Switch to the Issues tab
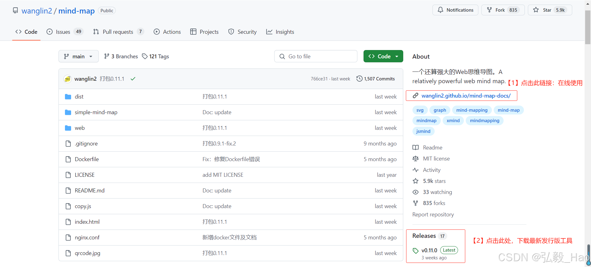Image resolution: width=591 pixels, height=267 pixels. click(65, 32)
